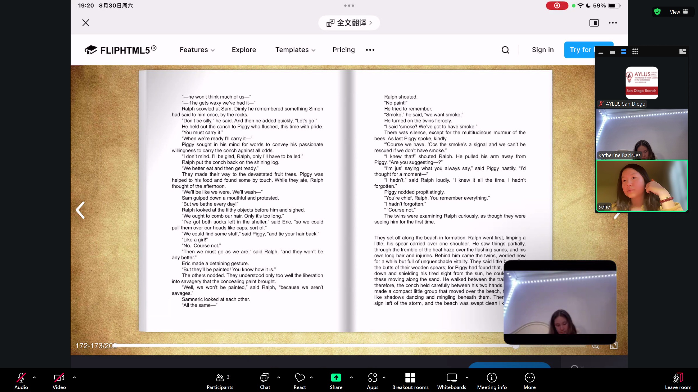Viewport: 698px width, 392px height.
Task: Tap the 全文翻译 translate button
Action: pos(349,23)
